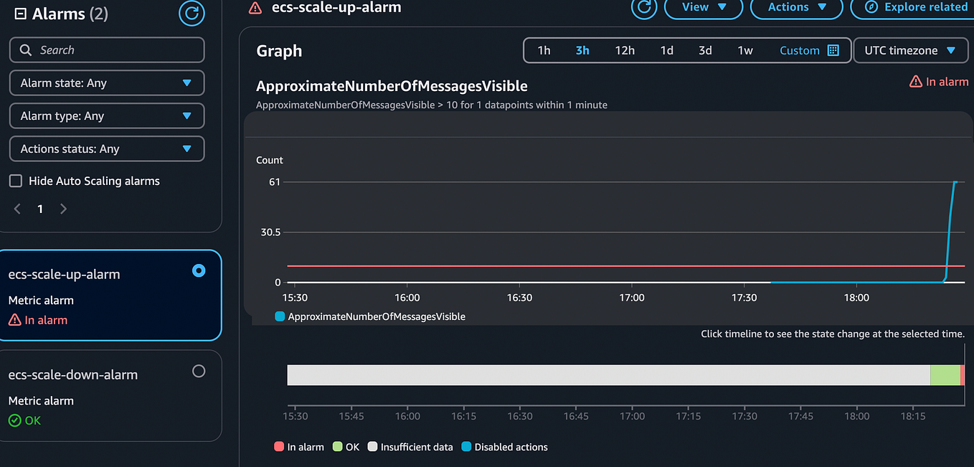
Task: Switch to the 1h time range tab
Action: pos(544,50)
